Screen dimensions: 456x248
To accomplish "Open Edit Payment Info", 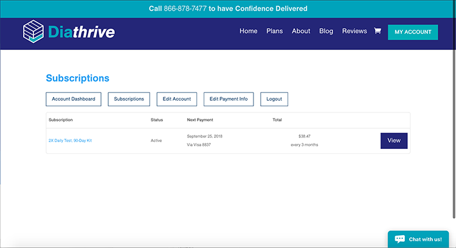I will pos(229,99).
